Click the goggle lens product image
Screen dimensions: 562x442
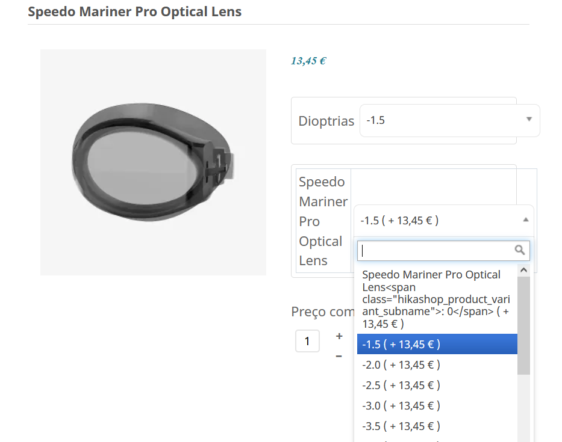(153, 162)
